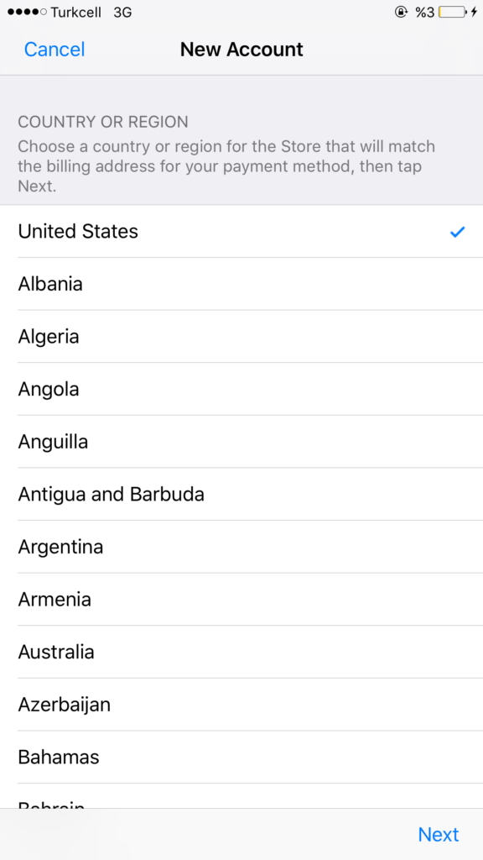Select Albania from country list
The image size is (483, 860).
click(241, 284)
